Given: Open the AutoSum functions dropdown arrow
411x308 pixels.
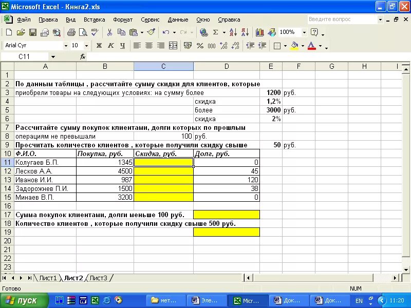Looking at the screenshot, I should [x=224, y=32].
